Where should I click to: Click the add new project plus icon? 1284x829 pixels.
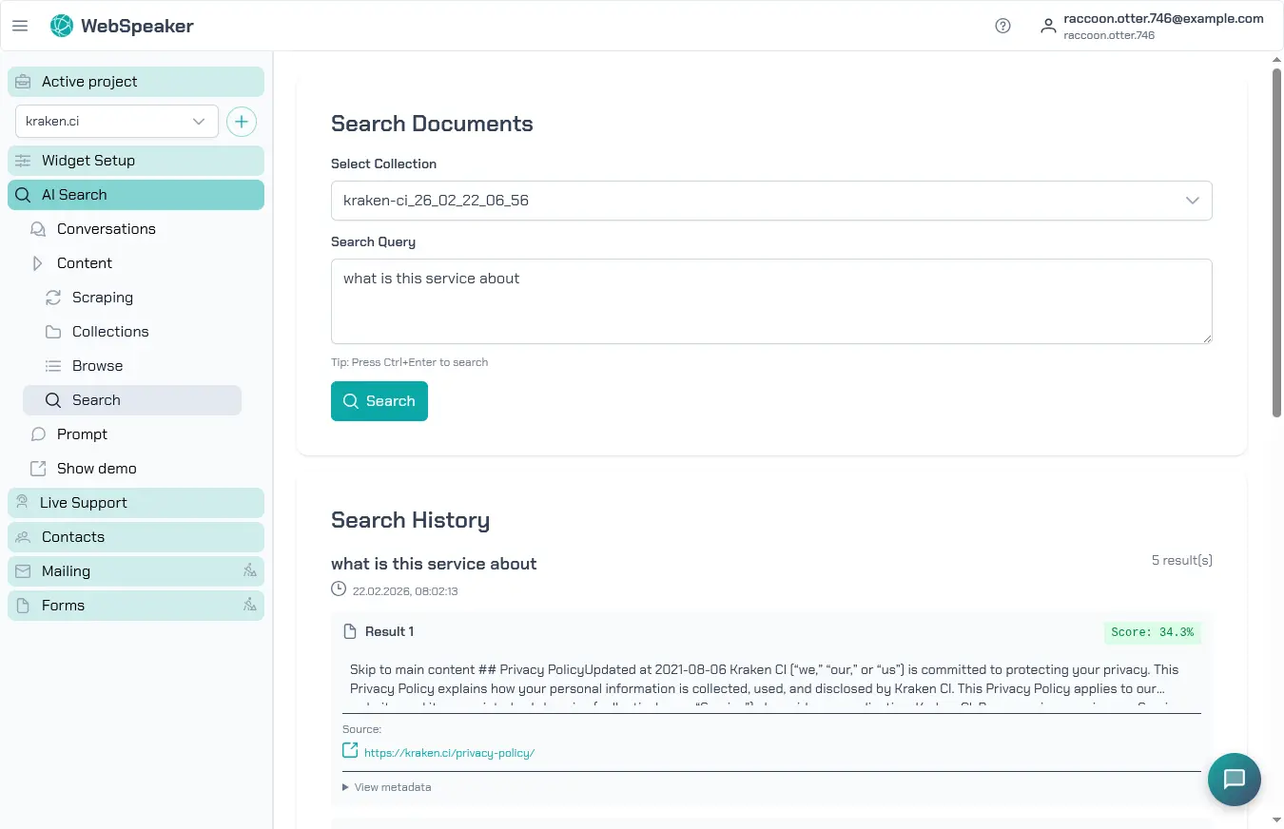point(242,122)
